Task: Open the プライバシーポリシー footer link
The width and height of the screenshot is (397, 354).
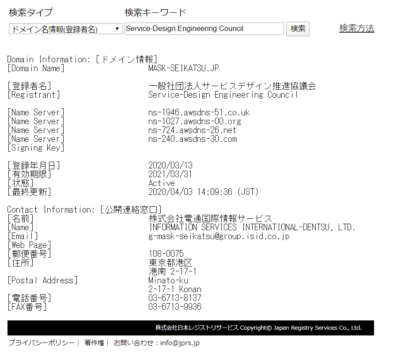Action: [41, 343]
